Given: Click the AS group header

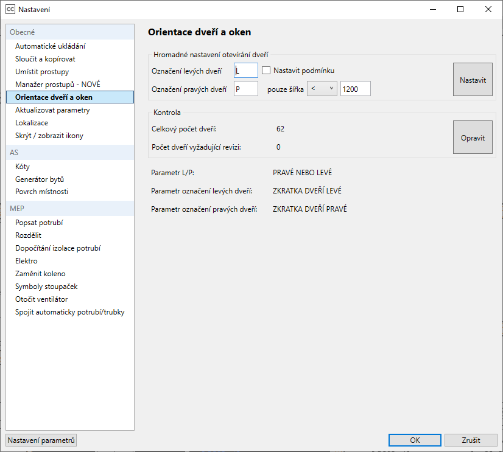Looking at the screenshot, I should point(70,153).
